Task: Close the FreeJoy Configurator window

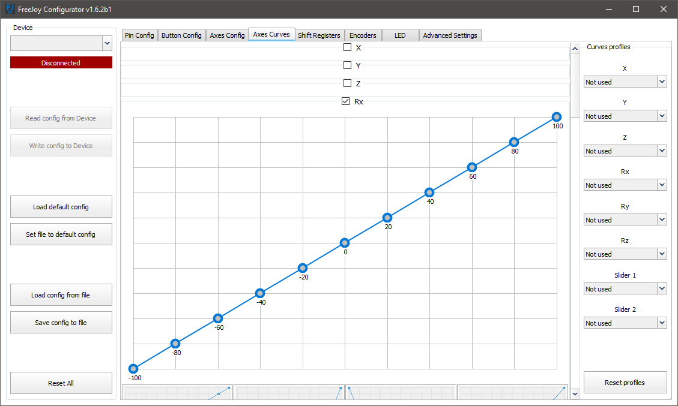Action: pyautogui.click(x=664, y=9)
